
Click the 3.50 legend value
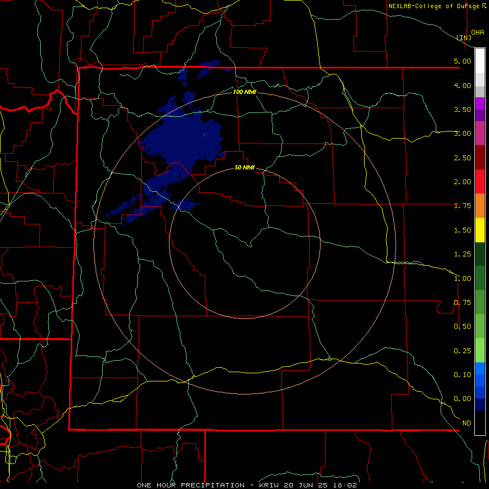click(462, 109)
